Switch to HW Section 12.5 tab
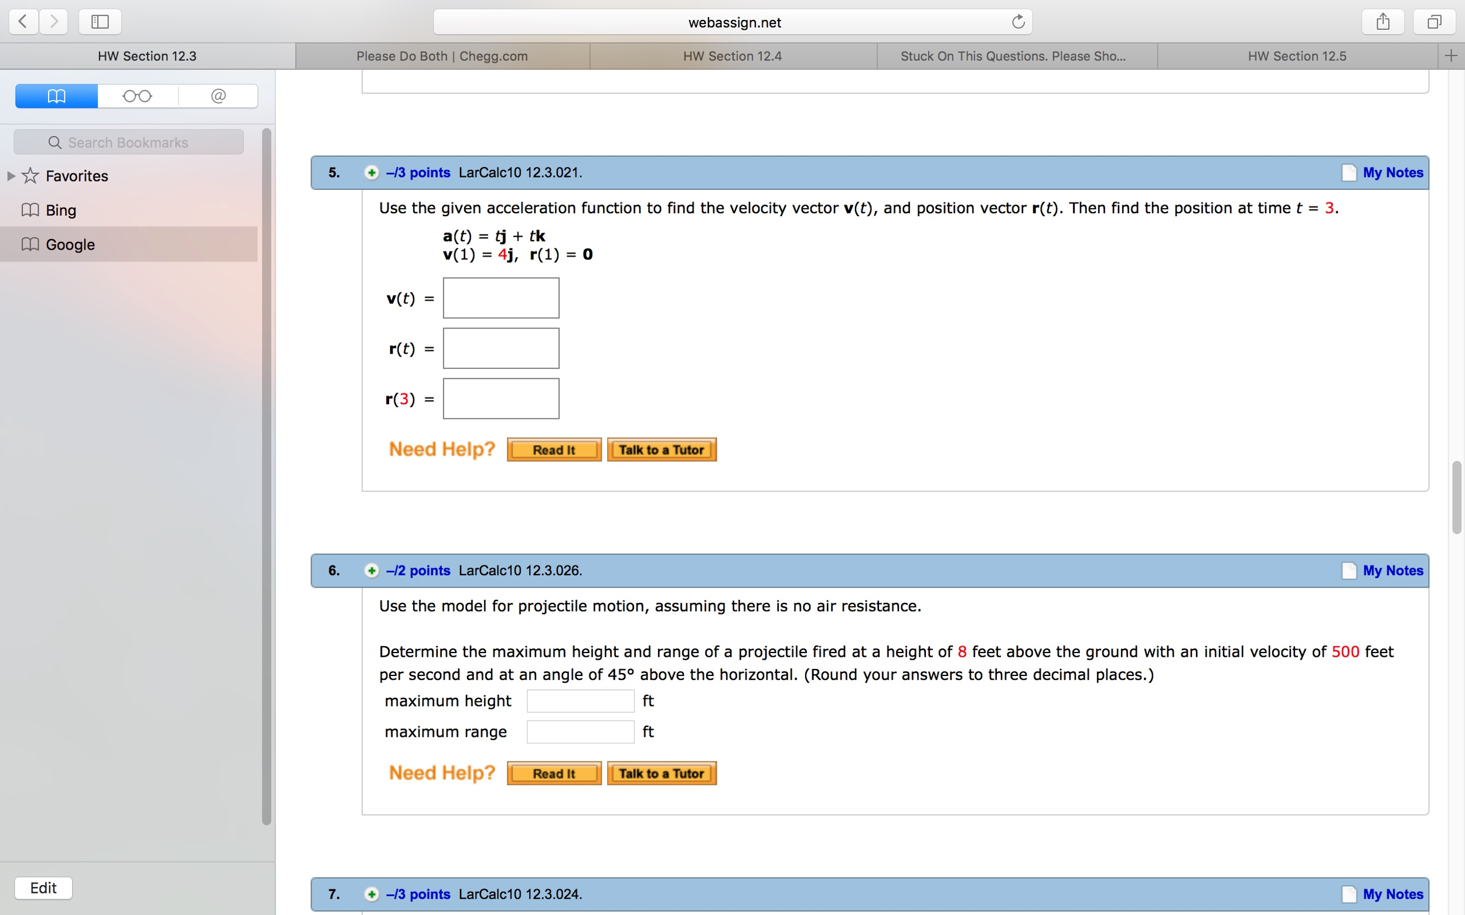The width and height of the screenshot is (1465, 915). (1297, 56)
